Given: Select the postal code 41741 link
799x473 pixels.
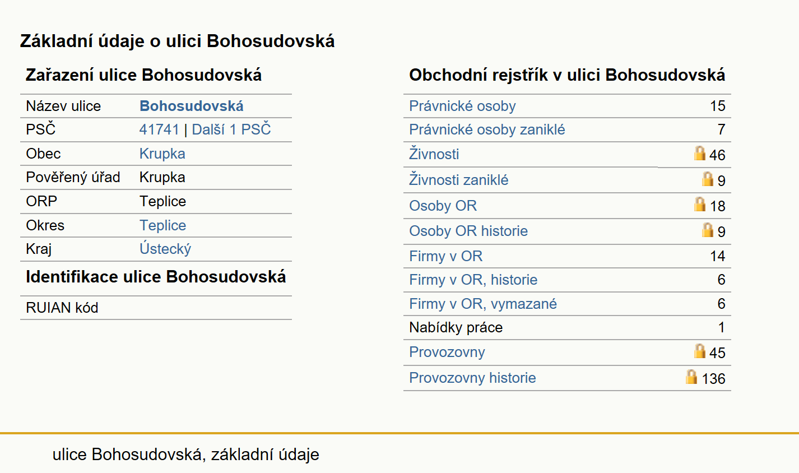Looking at the screenshot, I should click(x=159, y=129).
